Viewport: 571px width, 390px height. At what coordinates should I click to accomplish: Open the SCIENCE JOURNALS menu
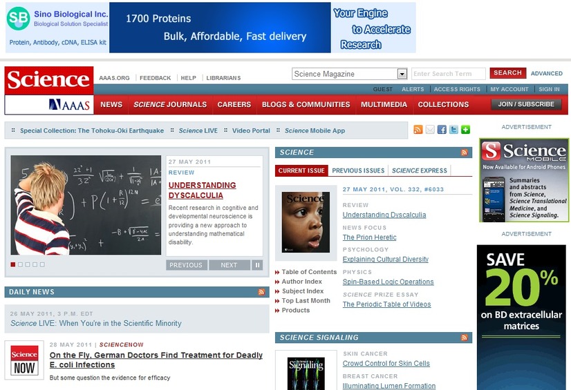(x=170, y=105)
